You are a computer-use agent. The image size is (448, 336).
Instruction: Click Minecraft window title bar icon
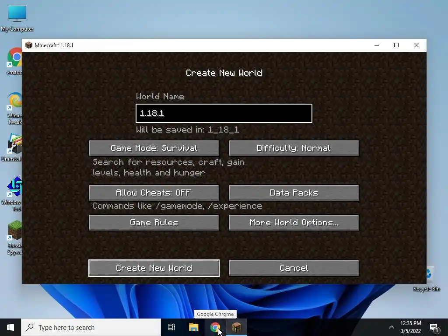(29, 45)
